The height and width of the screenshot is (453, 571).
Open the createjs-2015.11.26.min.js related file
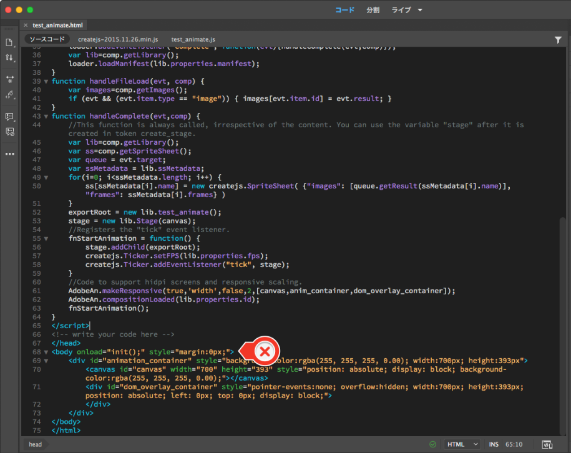click(x=118, y=39)
